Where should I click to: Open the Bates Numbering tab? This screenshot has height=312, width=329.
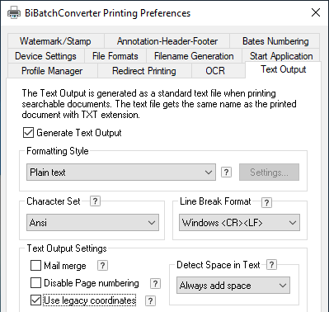[275, 41]
